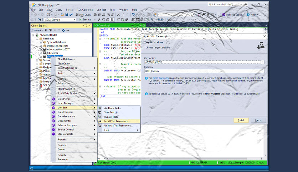The image size is (298, 172).
Task: Switch output to Results to Grid
Action: 137,19
